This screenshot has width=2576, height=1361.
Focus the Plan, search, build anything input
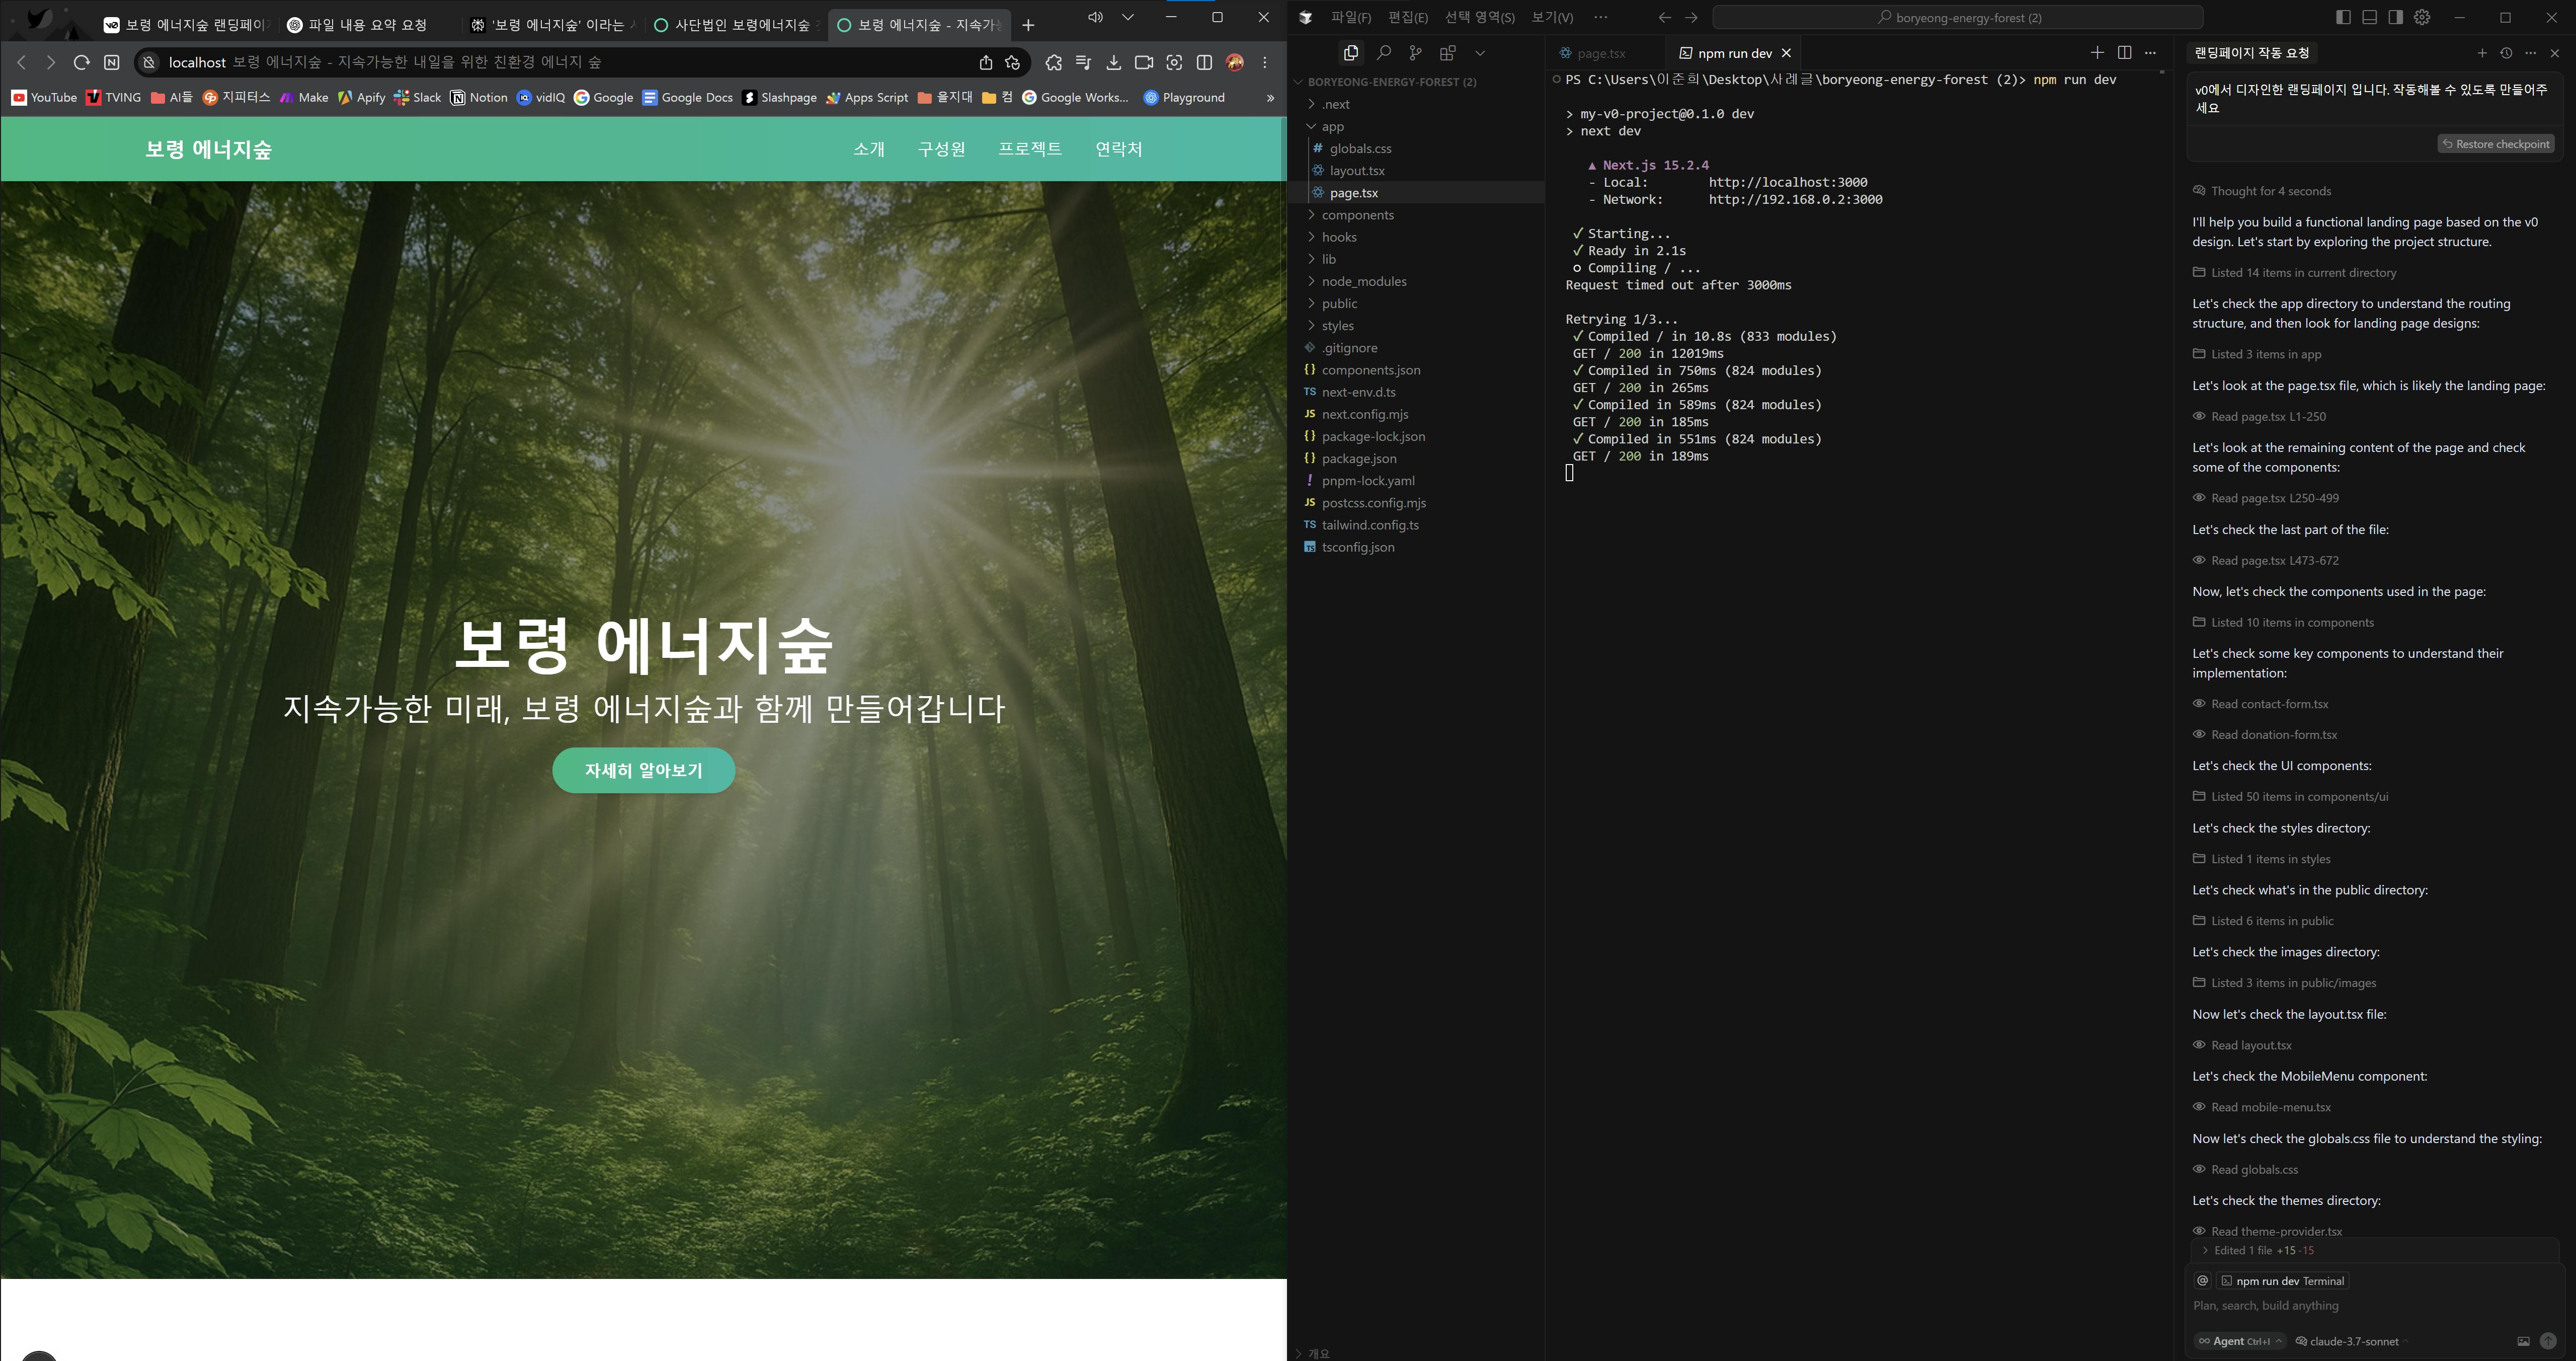point(2374,1306)
